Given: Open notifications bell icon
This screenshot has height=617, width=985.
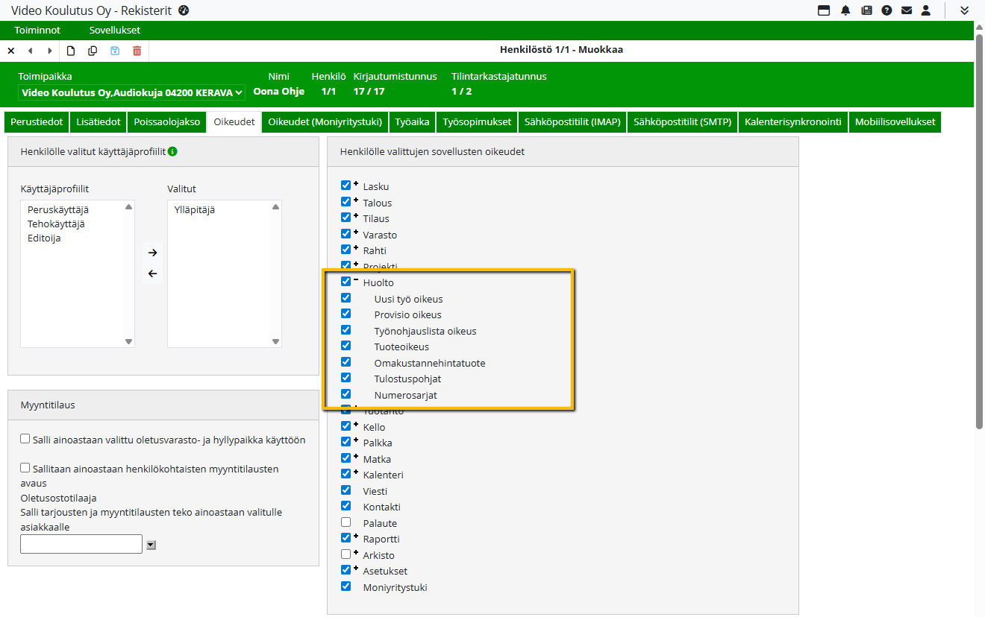Looking at the screenshot, I should click(845, 10).
